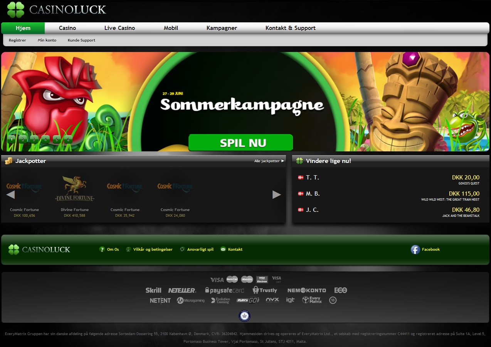Click the Play'n GO logo

click(248, 300)
